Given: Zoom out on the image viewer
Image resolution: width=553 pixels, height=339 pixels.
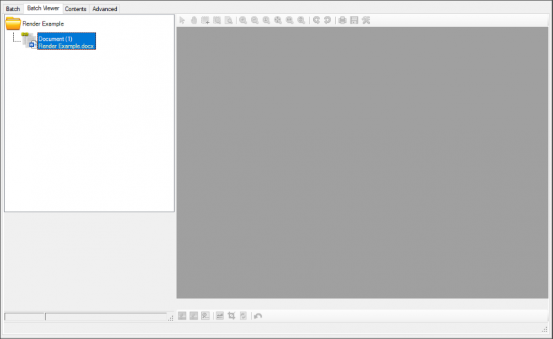Looking at the screenshot, I should pyautogui.click(x=254, y=20).
